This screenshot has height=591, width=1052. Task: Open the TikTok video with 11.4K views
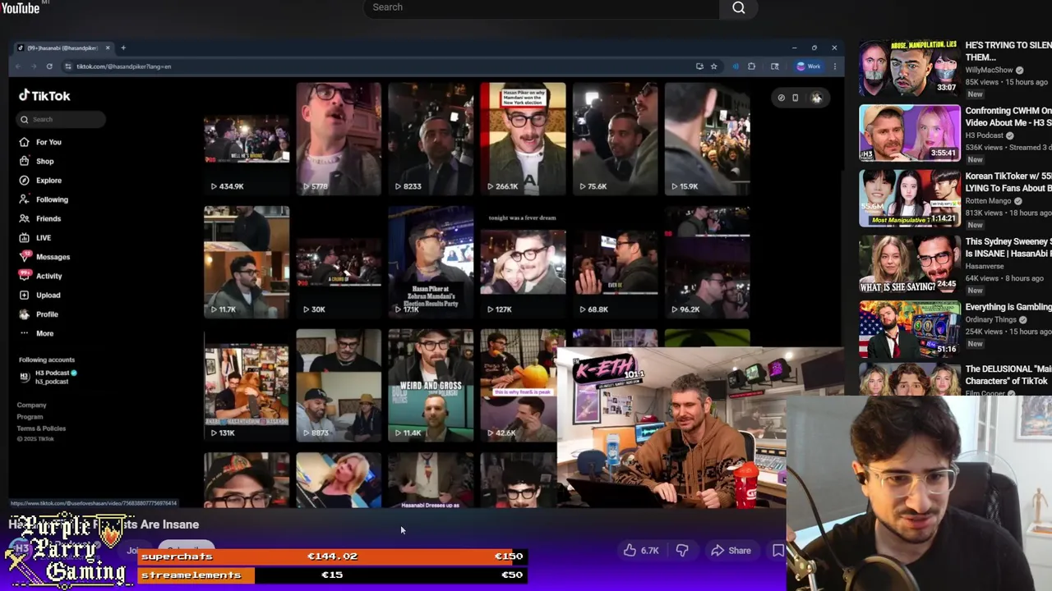(431, 385)
